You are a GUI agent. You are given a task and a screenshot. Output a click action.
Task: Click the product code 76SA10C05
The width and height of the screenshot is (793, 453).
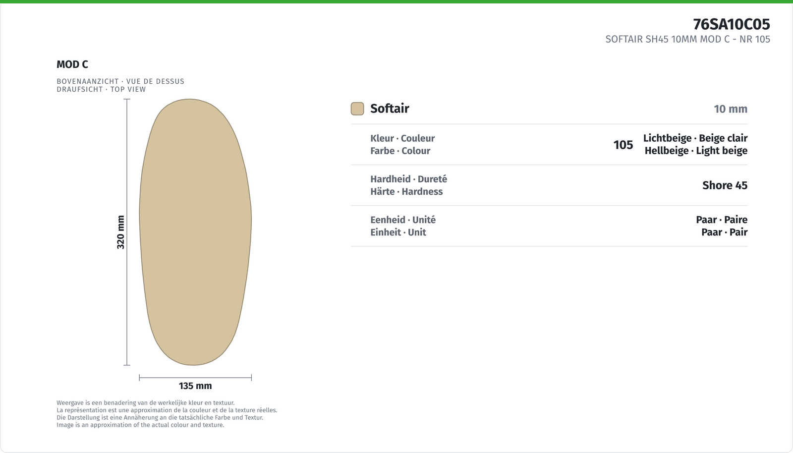(x=732, y=24)
